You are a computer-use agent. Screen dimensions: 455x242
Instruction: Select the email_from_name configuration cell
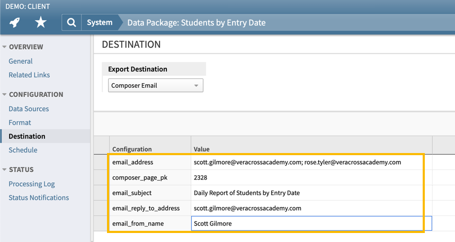click(150, 223)
